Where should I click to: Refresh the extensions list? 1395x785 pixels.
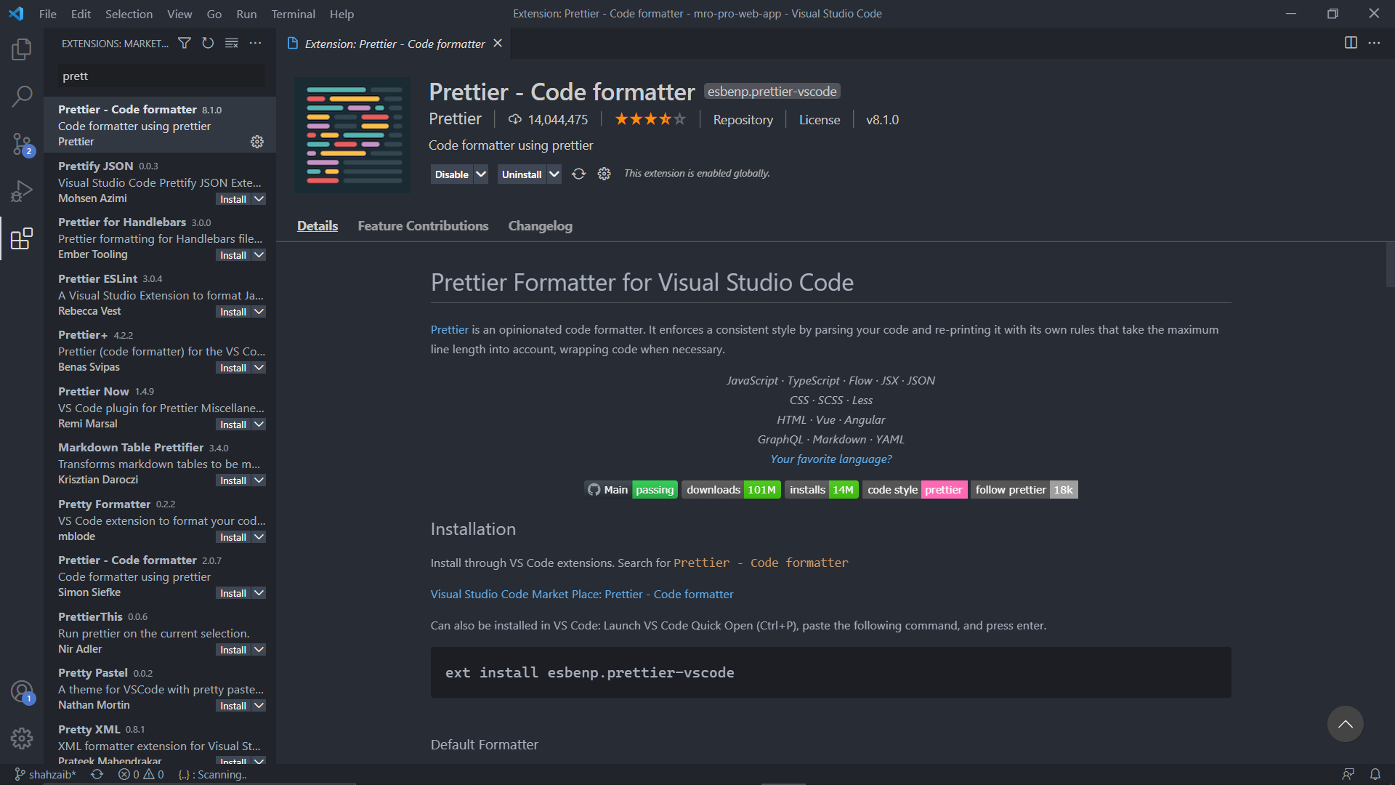(x=208, y=44)
